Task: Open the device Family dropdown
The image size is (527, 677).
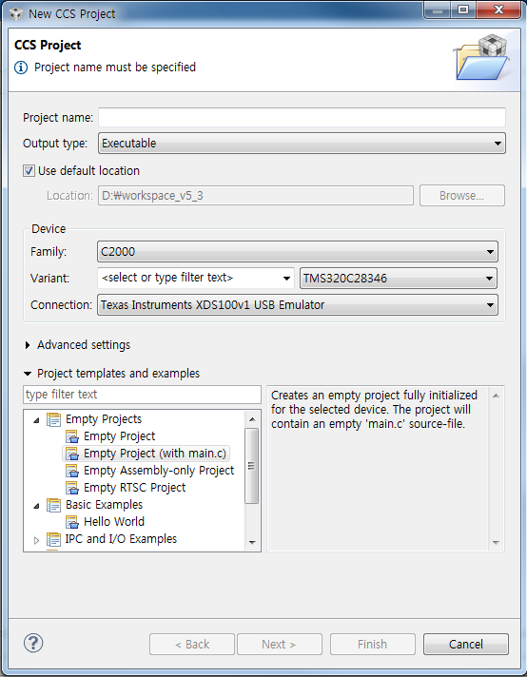Action: coord(297,252)
